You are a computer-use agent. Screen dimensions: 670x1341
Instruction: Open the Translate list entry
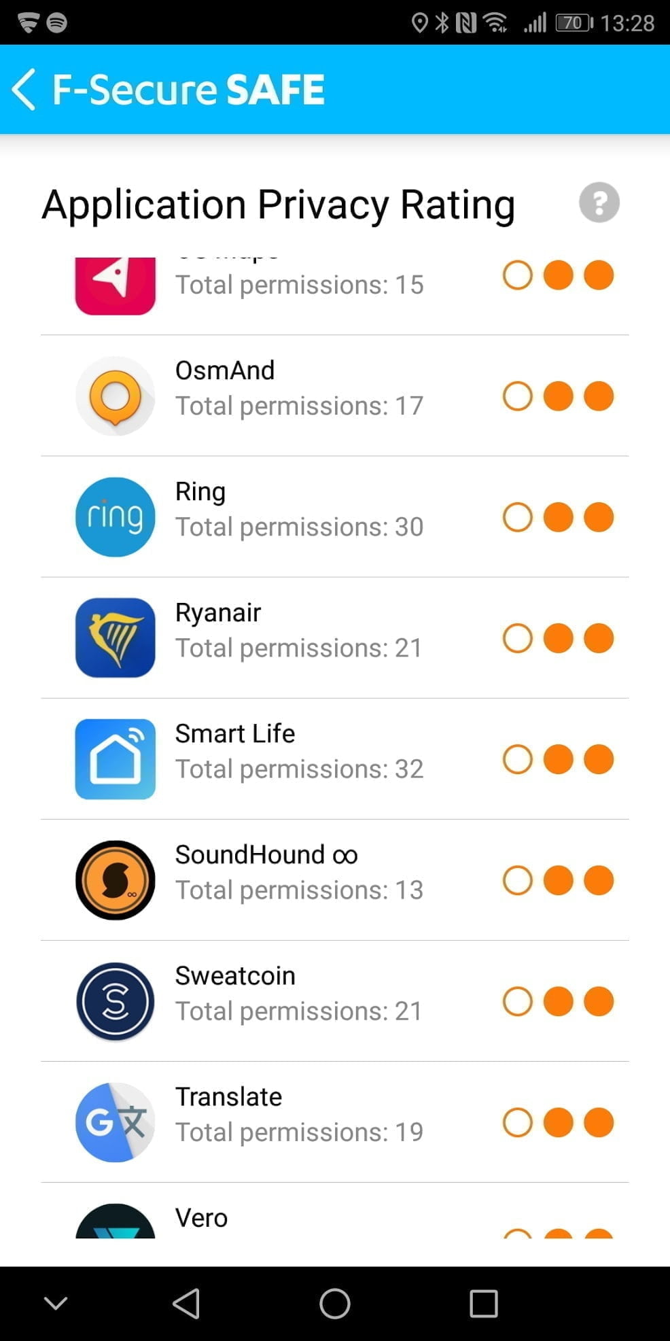click(299, 1115)
